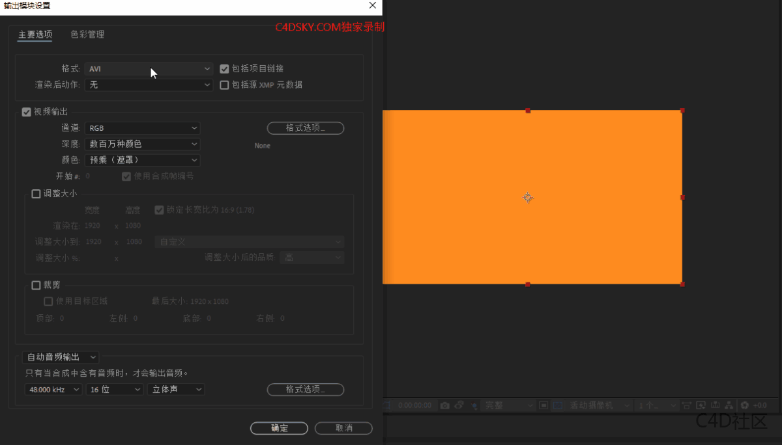Switch to the 色彩管理 tab
782x445 pixels.
tap(87, 34)
